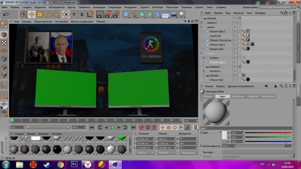The image size is (301, 169).
Task: Select the Rotate tool
Action: coord(48,14)
